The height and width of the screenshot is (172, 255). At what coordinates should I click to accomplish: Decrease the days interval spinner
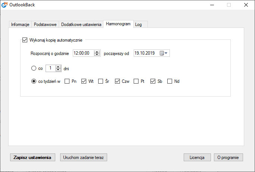(58, 69)
